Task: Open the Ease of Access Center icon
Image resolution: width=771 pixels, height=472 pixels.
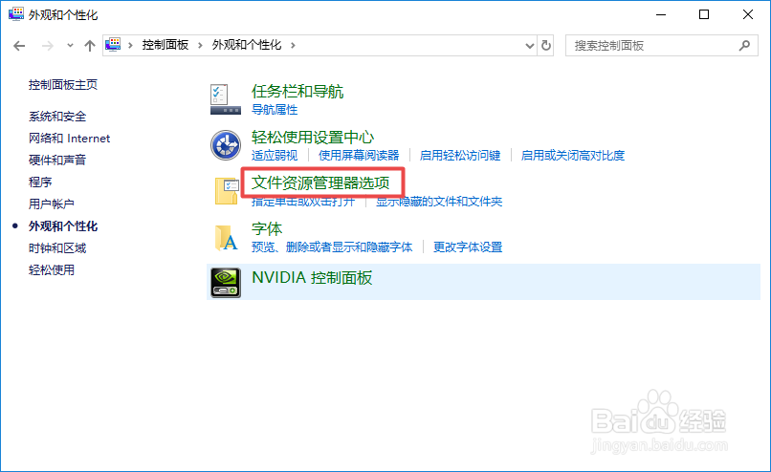Action: 226,145
